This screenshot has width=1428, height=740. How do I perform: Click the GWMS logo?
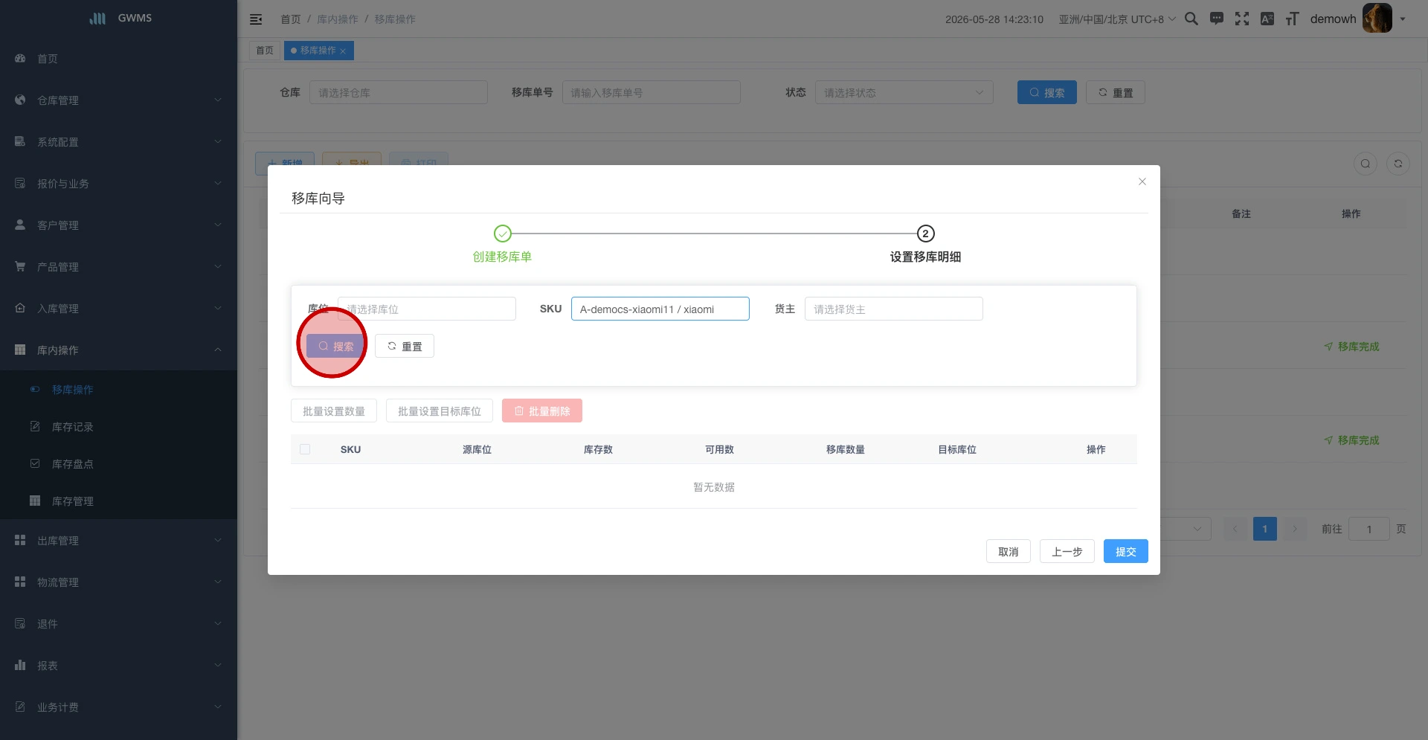tap(119, 19)
